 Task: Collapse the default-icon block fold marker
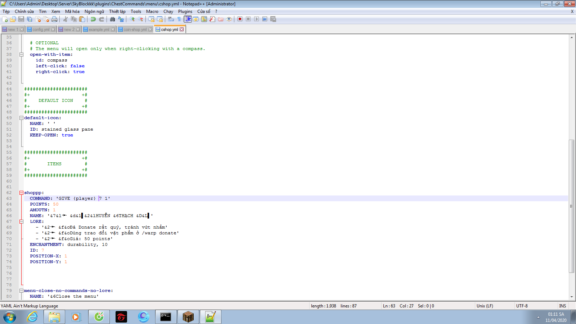21,118
